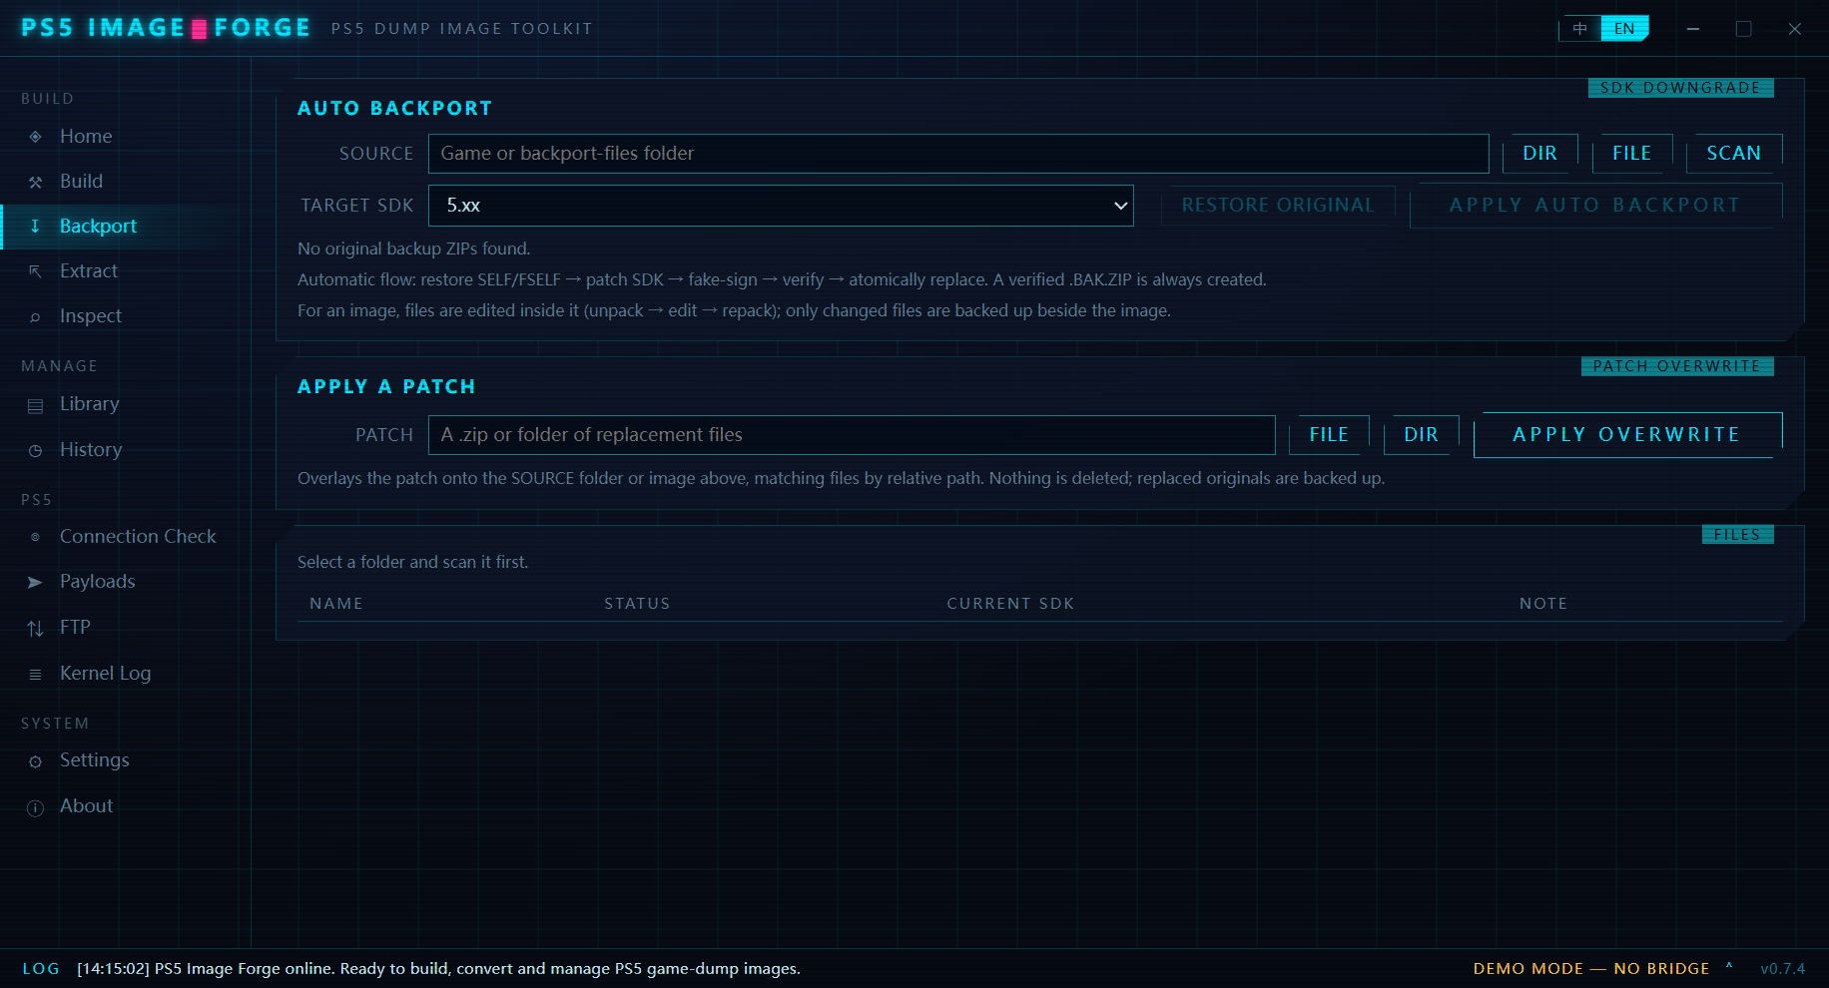Close the PS5 Image Forge window
The width and height of the screenshot is (1829, 988).
tap(1795, 29)
